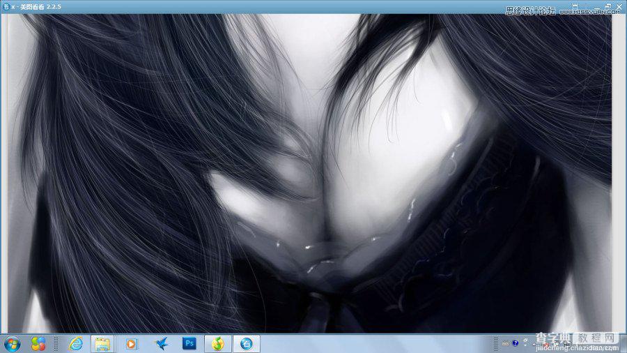Show hidden system tray icons arrow

coord(534,343)
